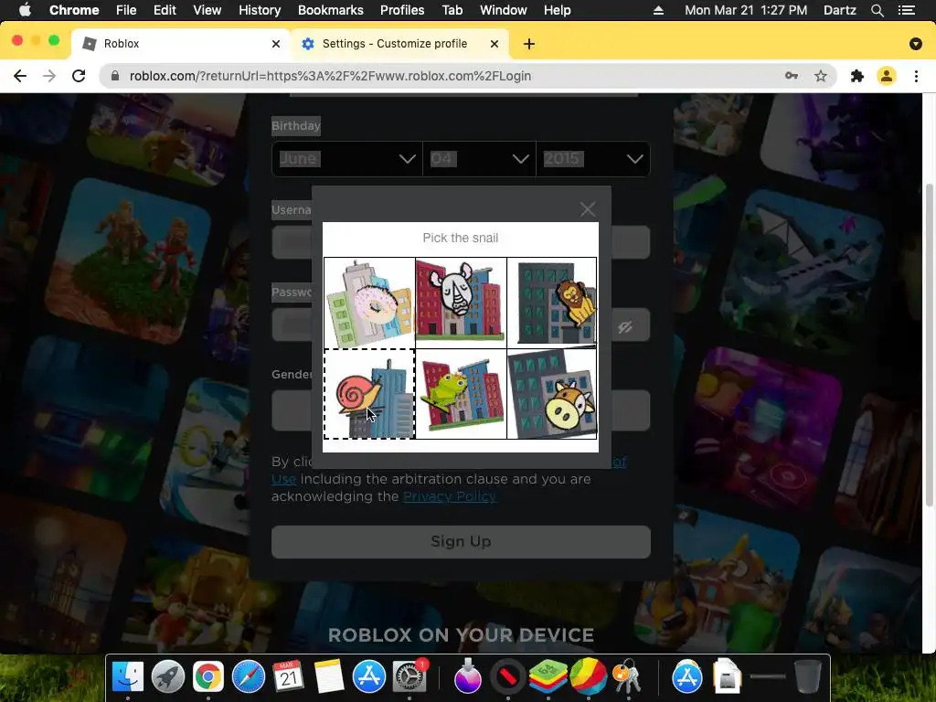Click the eject icon in menu bar
This screenshot has width=936, height=702.
[658, 10]
